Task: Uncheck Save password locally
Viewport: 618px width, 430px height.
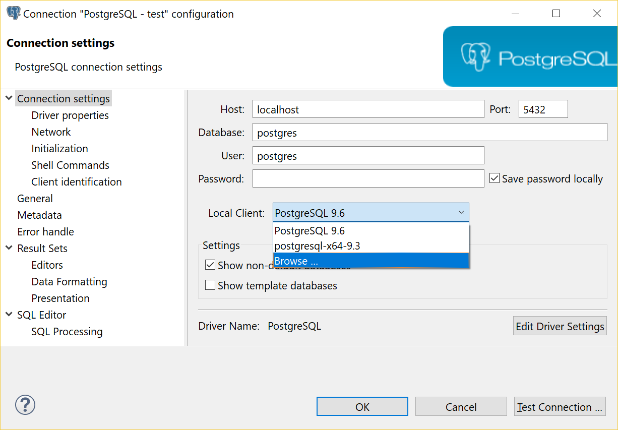Action: [495, 177]
